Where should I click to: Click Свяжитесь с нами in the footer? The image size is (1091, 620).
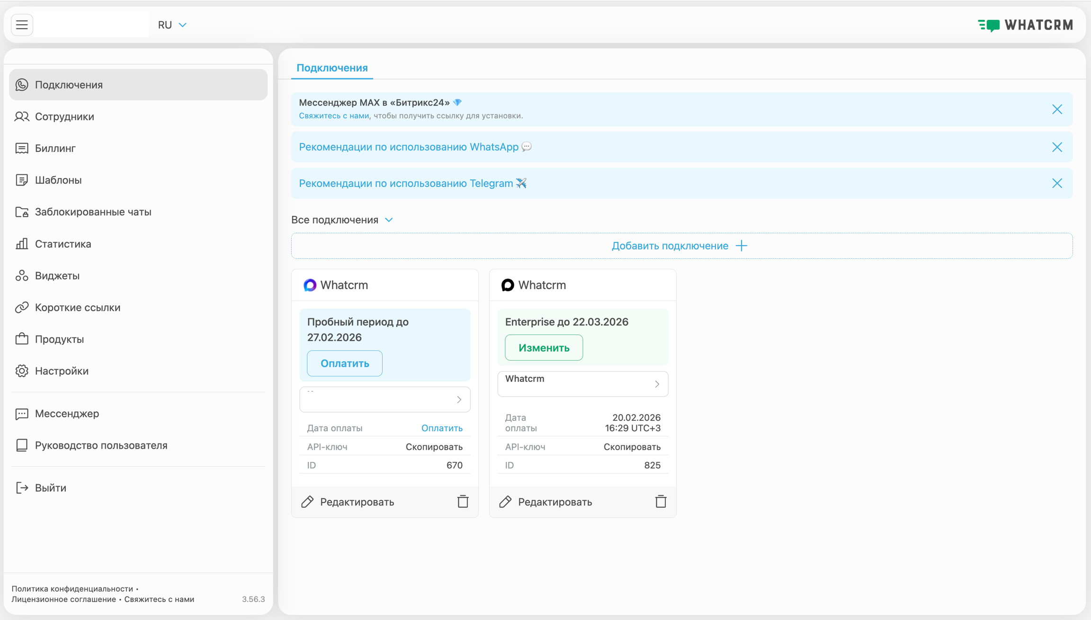coord(159,599)
